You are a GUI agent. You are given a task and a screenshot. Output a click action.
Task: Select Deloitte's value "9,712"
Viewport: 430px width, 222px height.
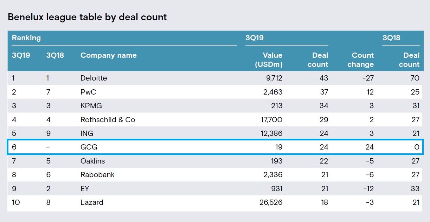click(274, 78)
